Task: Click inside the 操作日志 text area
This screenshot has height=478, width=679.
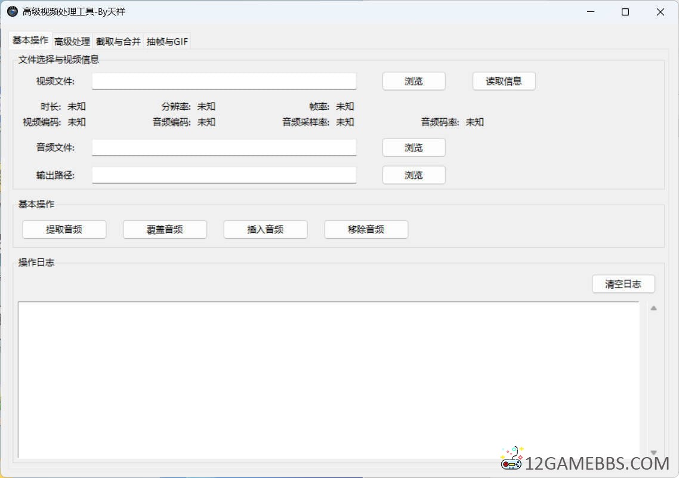Action: (x=328, y=379)
